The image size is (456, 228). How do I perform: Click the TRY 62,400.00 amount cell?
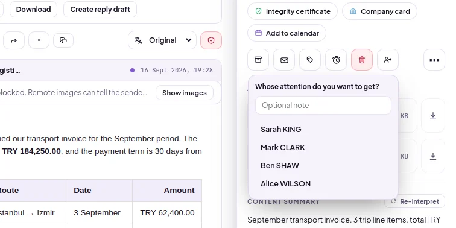167,213
